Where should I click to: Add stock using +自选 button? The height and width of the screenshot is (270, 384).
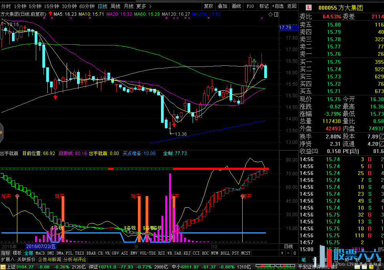point(277,6)
